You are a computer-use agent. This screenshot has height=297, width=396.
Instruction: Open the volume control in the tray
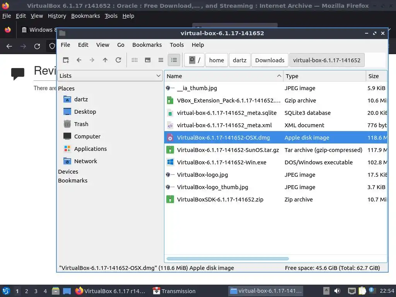(x=337, y=291)
